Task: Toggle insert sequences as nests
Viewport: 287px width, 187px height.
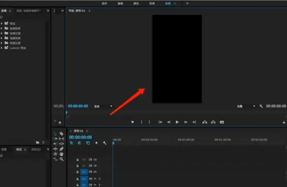Action: [72, 143]
